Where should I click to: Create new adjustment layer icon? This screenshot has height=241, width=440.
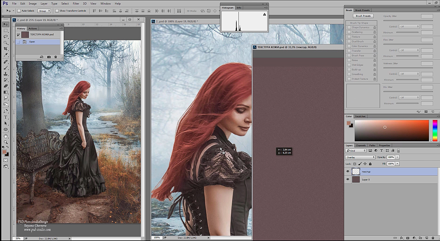(x=414, y=238)
